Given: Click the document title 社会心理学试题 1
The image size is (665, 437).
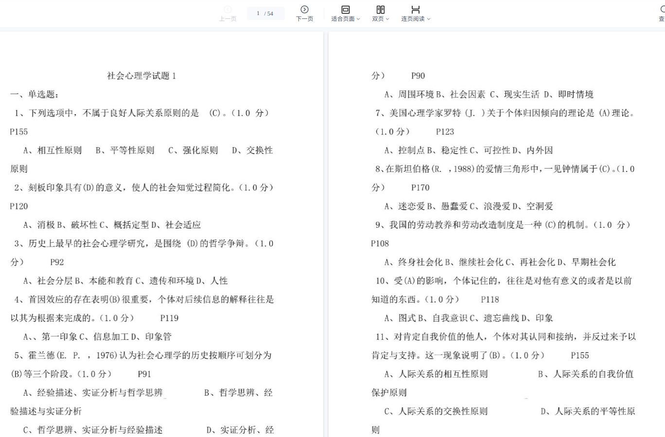Looking at the screenshot, I should (141, 76).
